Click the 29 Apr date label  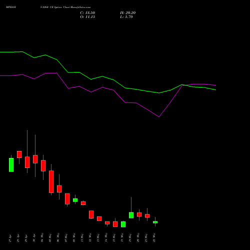(26, 238)
